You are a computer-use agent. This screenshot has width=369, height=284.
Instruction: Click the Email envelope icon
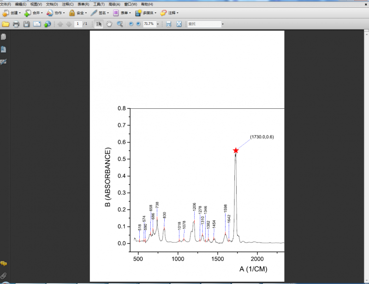coord(37,24)
